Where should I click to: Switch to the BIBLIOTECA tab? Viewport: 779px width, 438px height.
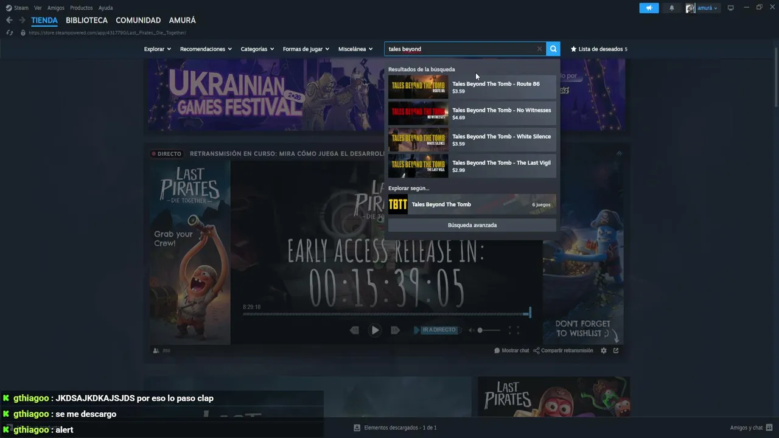point(86,20)
